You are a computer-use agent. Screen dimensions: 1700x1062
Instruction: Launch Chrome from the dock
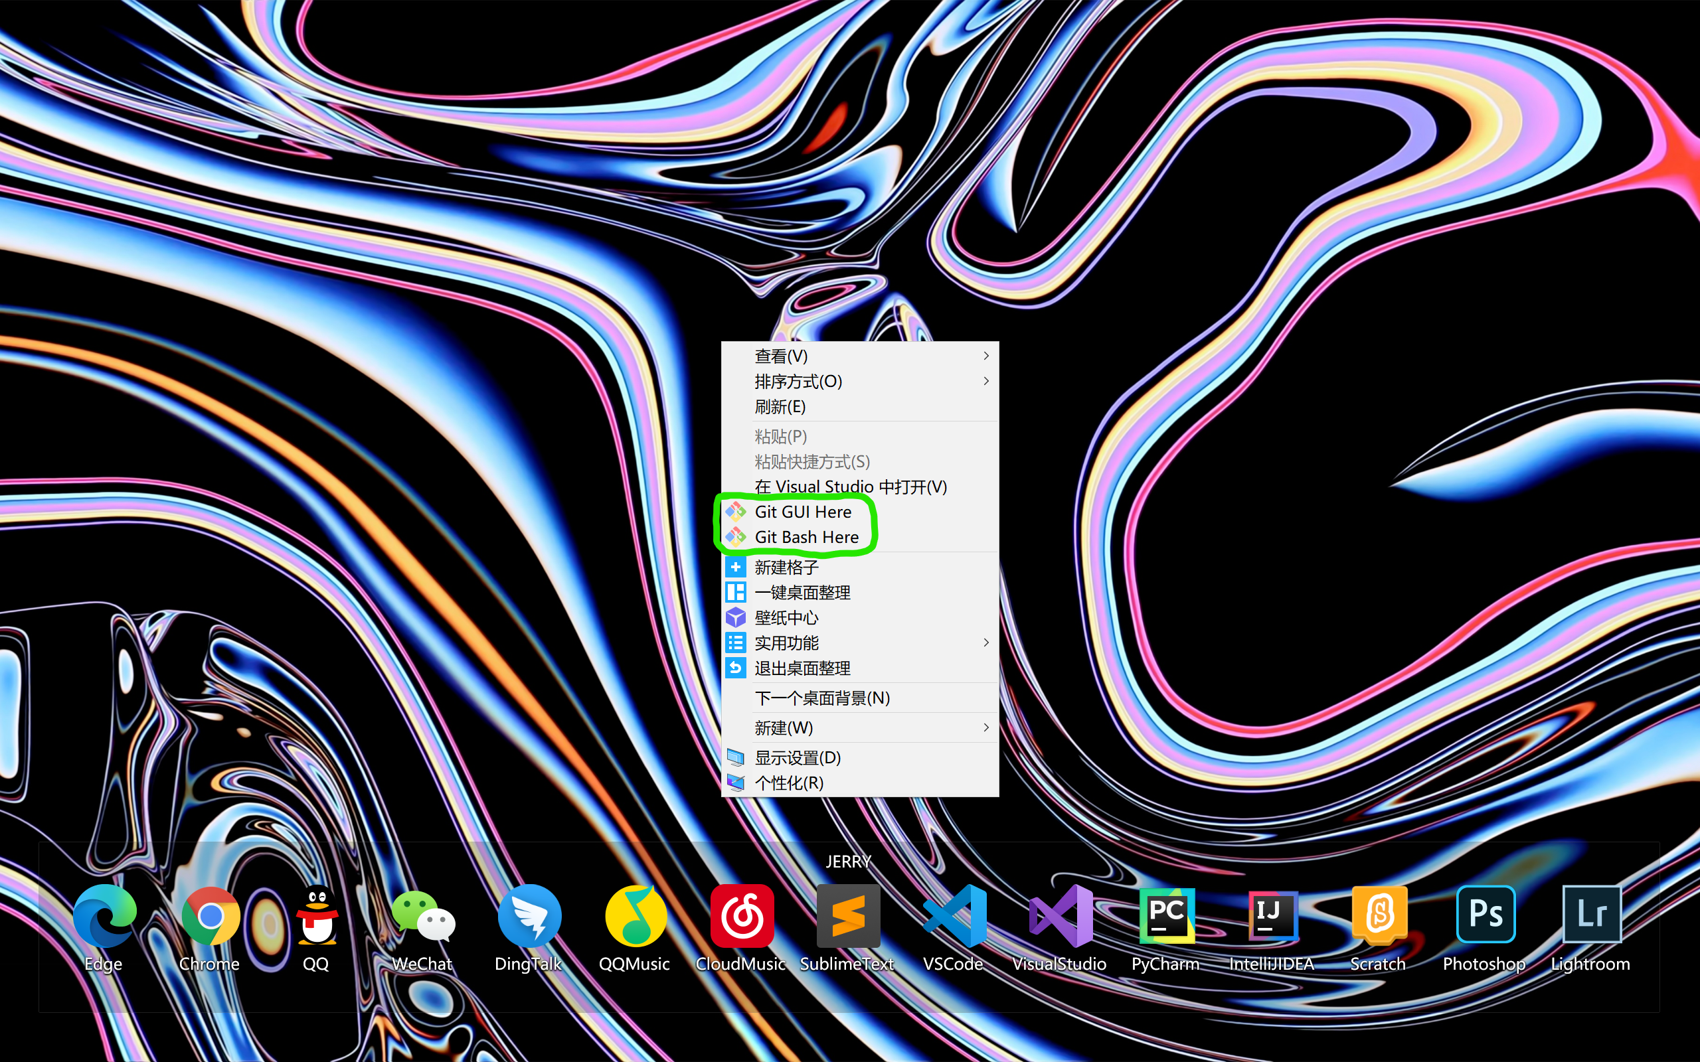tap(210, 915)
